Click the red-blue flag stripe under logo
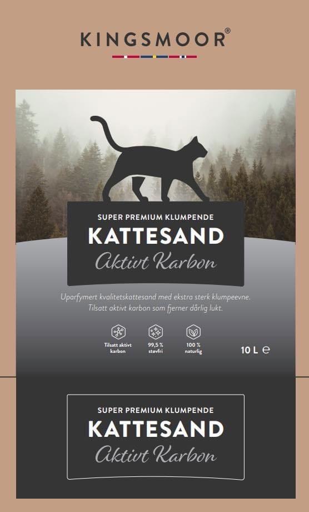 pos(154,57)
